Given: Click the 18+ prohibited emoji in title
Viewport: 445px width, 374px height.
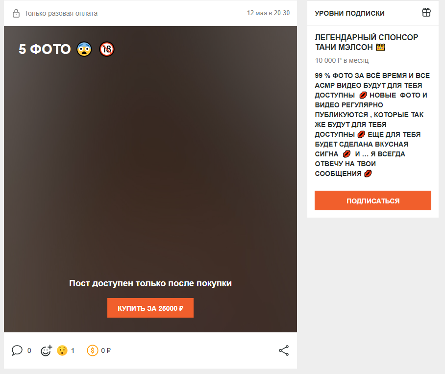Looking at the screenshot, I should click(107, 49).
